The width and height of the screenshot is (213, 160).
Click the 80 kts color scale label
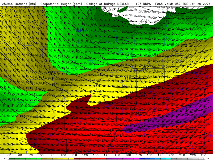tap(42, 155)
